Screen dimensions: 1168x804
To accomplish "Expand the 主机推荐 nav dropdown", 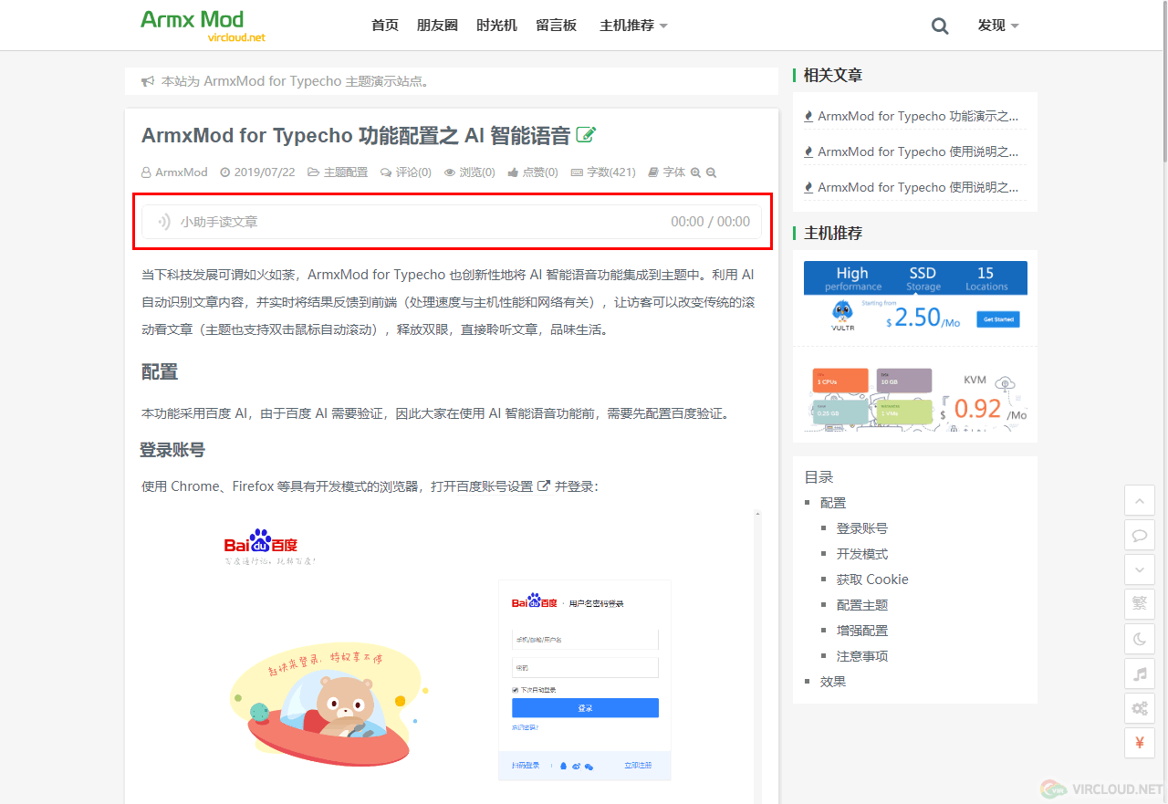I will point(633,26).
